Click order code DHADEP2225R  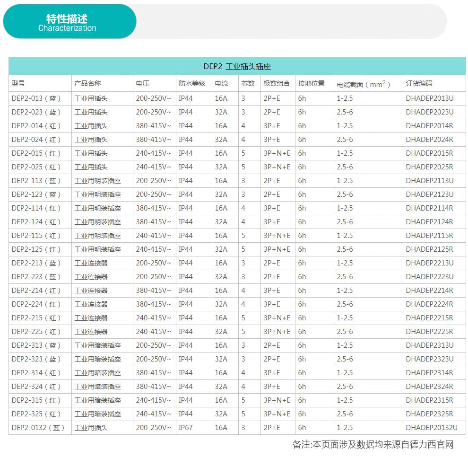[x=430, y=332]
